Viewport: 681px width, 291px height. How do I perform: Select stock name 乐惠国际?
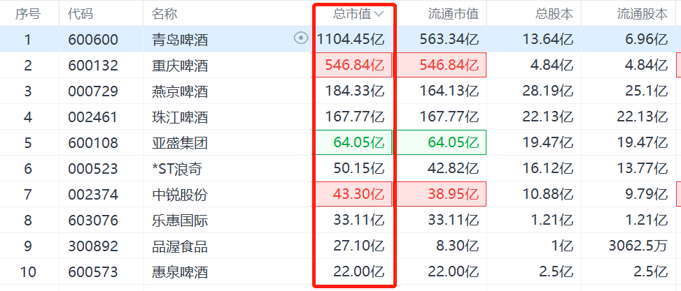coord(180,221)
